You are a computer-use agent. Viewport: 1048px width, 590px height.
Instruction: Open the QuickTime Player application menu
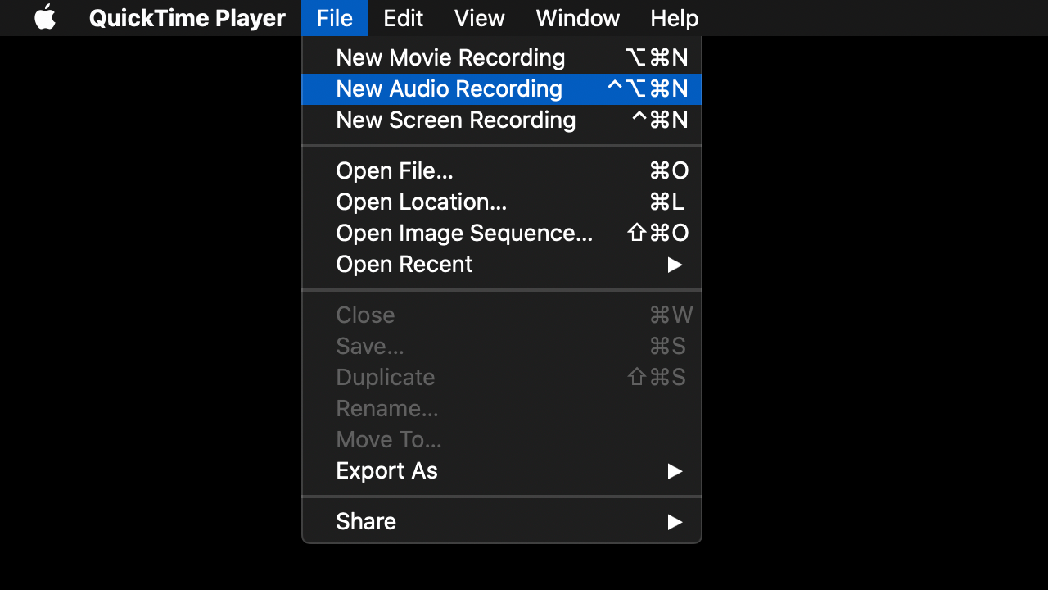pyautogui.click(x=187, y=18)
